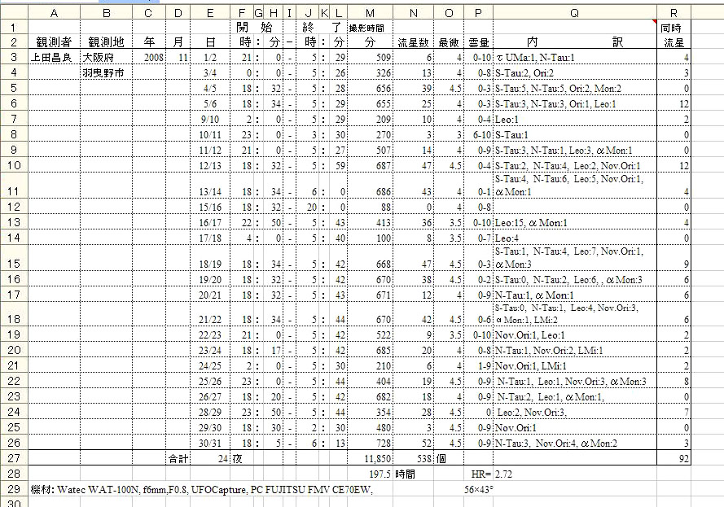Select the Leo:4 breakdown cell
This screenshot has width=724, height=507.
coord(575,238)
